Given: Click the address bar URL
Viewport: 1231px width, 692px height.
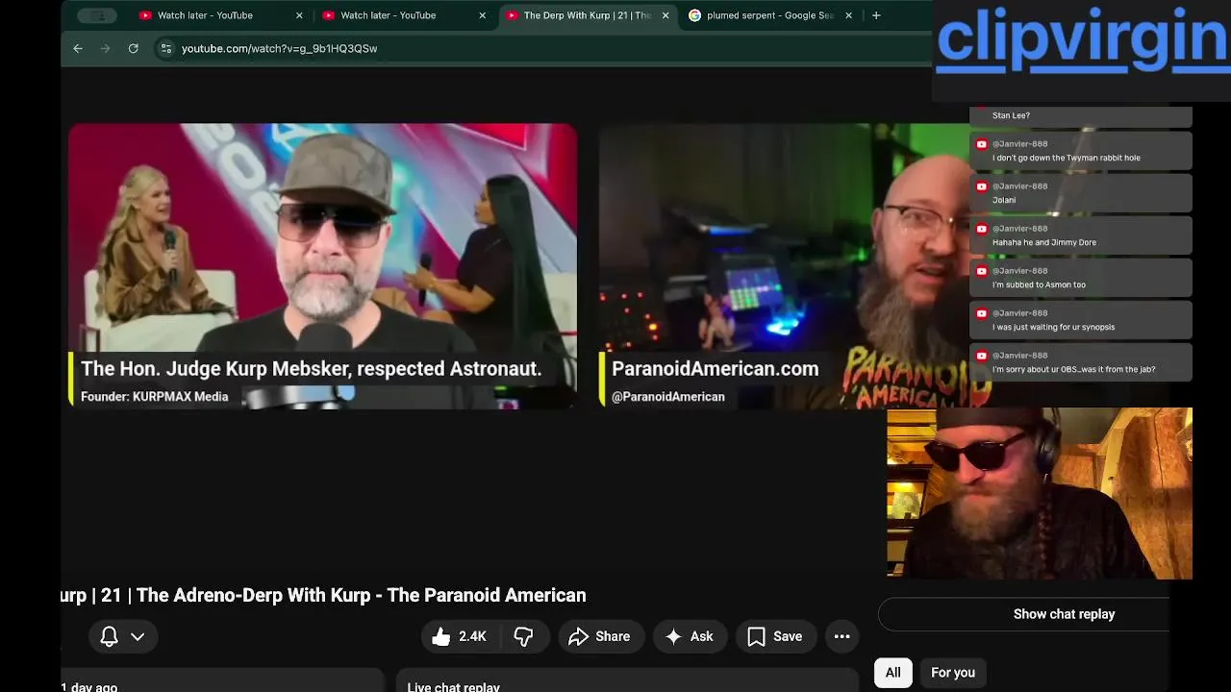Looking at the screenshot, I should 279,48.
